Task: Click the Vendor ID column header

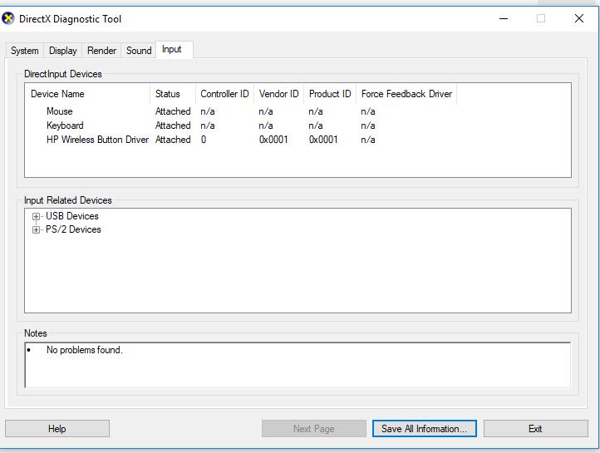Action: click(x=278, y=94)
